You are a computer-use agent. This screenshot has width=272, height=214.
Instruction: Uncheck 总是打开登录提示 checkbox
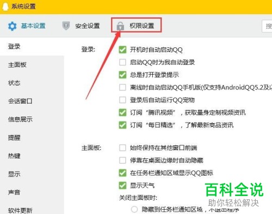[x=122, y=75]
